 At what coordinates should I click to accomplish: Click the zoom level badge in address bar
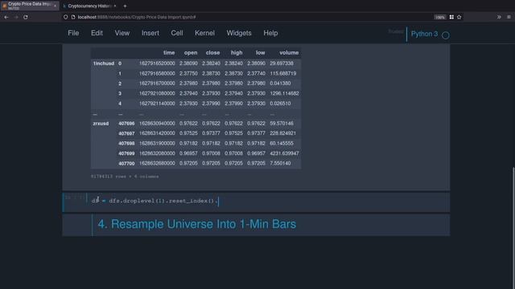point(440,17)
